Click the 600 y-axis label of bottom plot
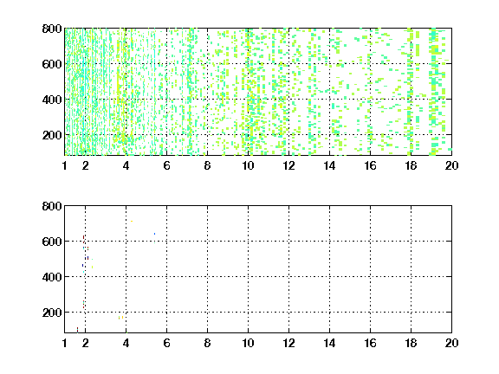499x374 pixels. tap(52, 242)
